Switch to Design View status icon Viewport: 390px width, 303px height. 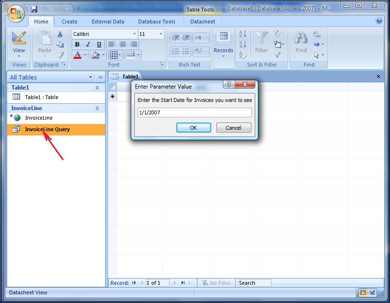pos(372,292)
